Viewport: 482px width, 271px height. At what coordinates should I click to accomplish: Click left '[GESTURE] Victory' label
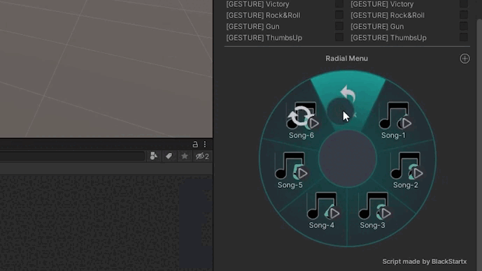pyautogui.click(x=257, y=4)
